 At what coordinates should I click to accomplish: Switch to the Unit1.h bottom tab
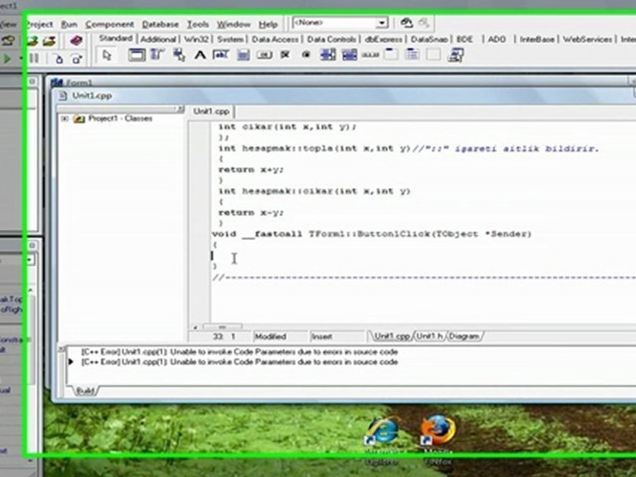429,337
